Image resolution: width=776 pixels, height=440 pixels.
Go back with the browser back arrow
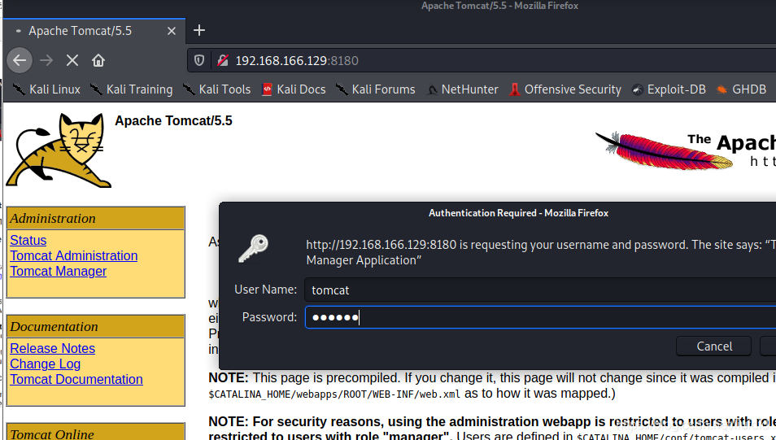point(20,60)
